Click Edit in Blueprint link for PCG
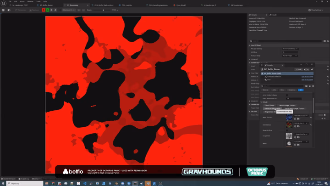Viewport: 330px width, 186px height. (307, 80)
